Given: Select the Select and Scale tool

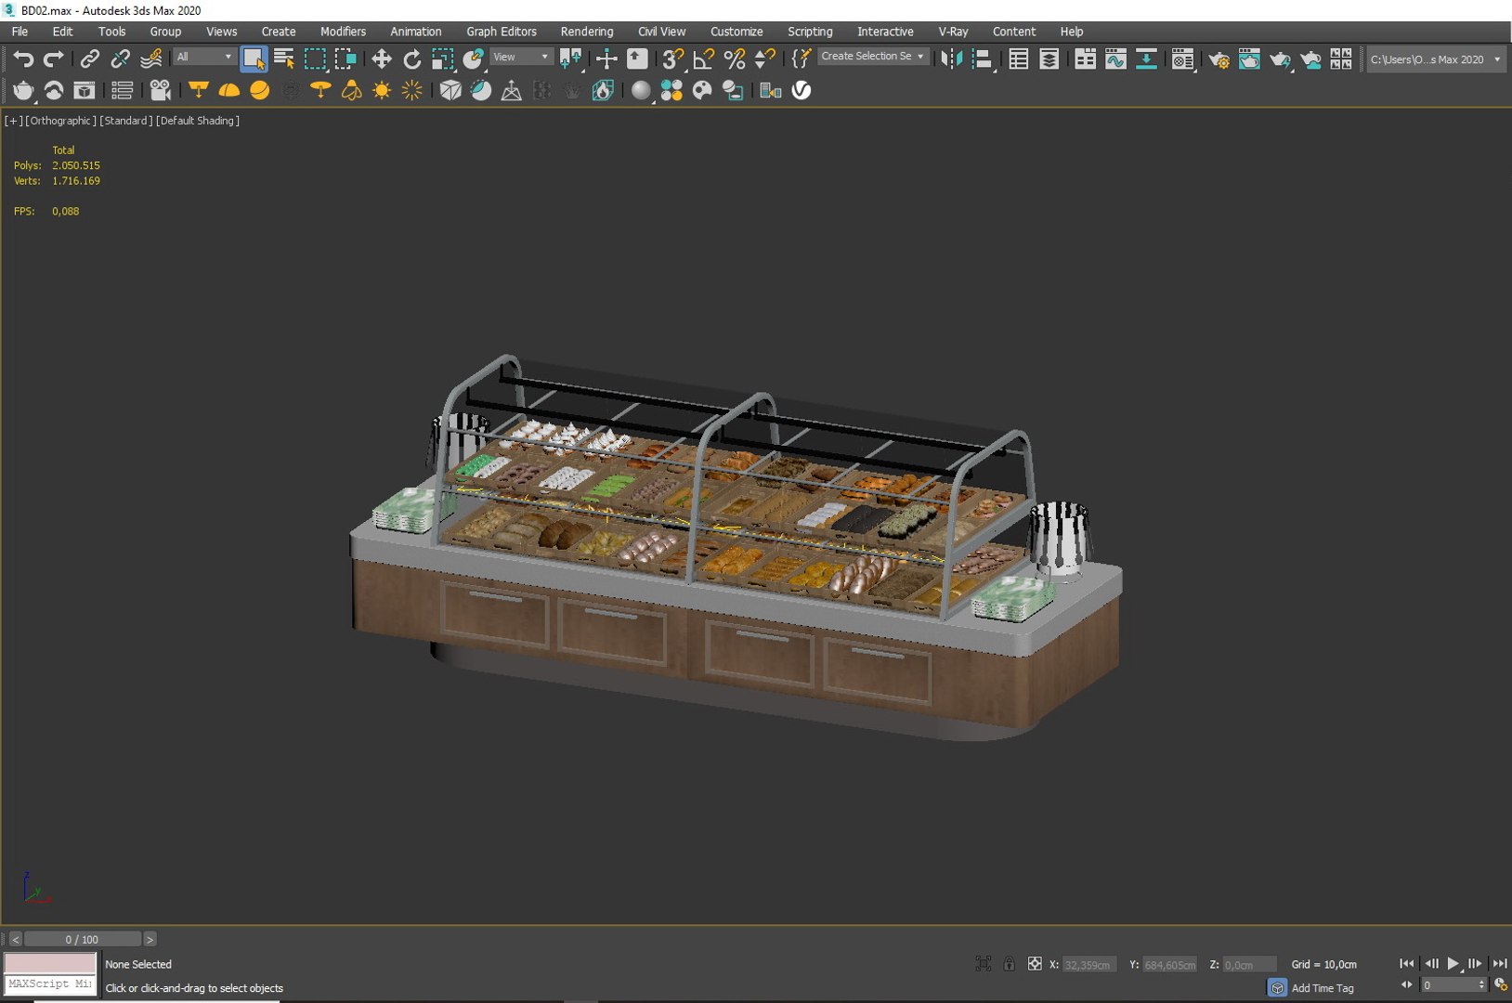Looking at the screenshot, I should [x=443, y=59].
